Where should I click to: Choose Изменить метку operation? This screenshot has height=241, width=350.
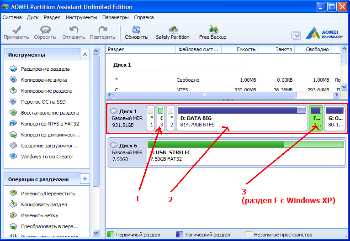pyautogui.click(x=34, y=215)
